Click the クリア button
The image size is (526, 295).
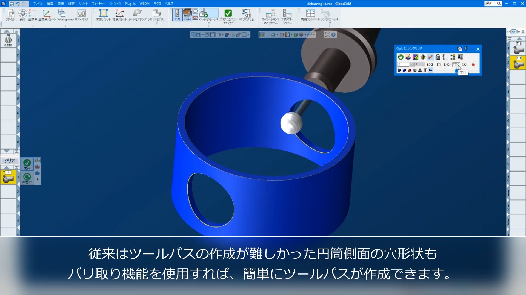click(x=10, y=161)
